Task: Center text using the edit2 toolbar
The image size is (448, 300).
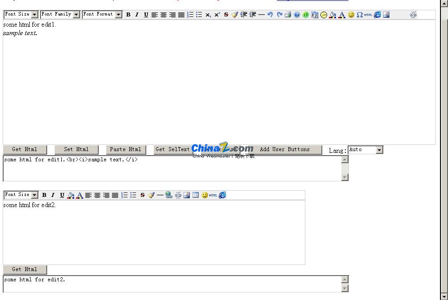Action: [97, 195]
